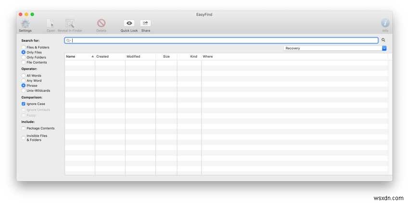Open the Info icon

[x=385, y=23]
